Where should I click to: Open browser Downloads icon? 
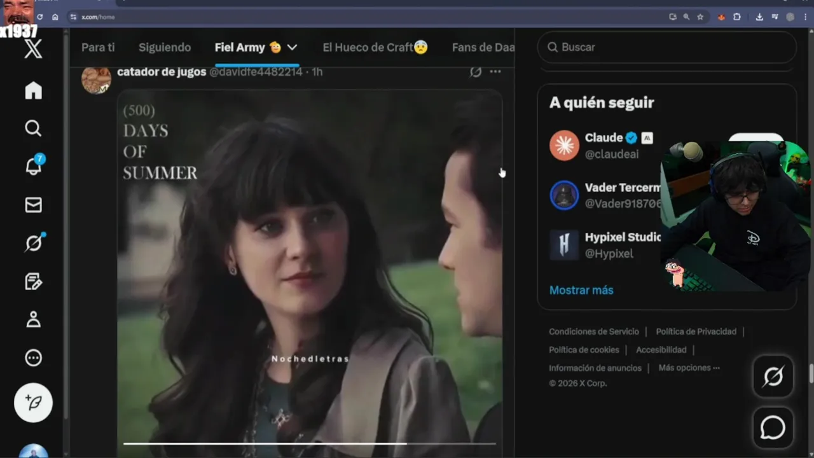click(x=759, y=17)
